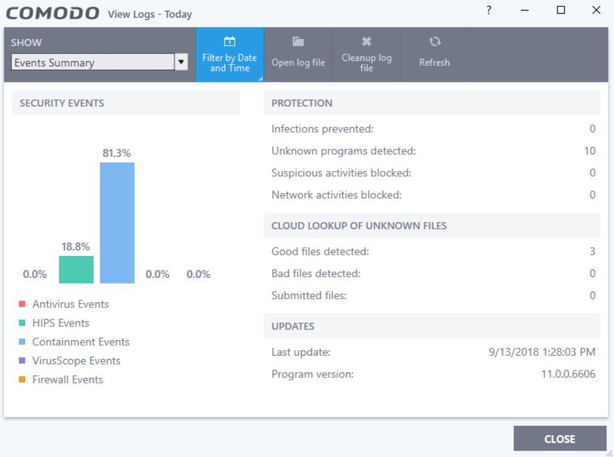This screenshot has height=457, width=614.
Task: Click the calendar icon above Filter by Date
Action: click(x=230, y=41)
